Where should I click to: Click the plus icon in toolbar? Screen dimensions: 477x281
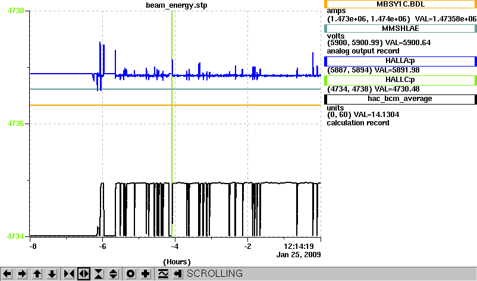click(x=145, y=274)
